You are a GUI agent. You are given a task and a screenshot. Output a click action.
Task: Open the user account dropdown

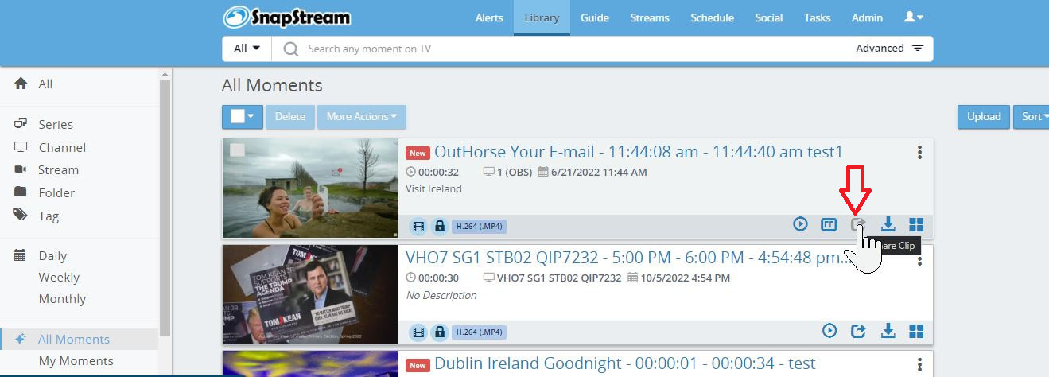914,17
